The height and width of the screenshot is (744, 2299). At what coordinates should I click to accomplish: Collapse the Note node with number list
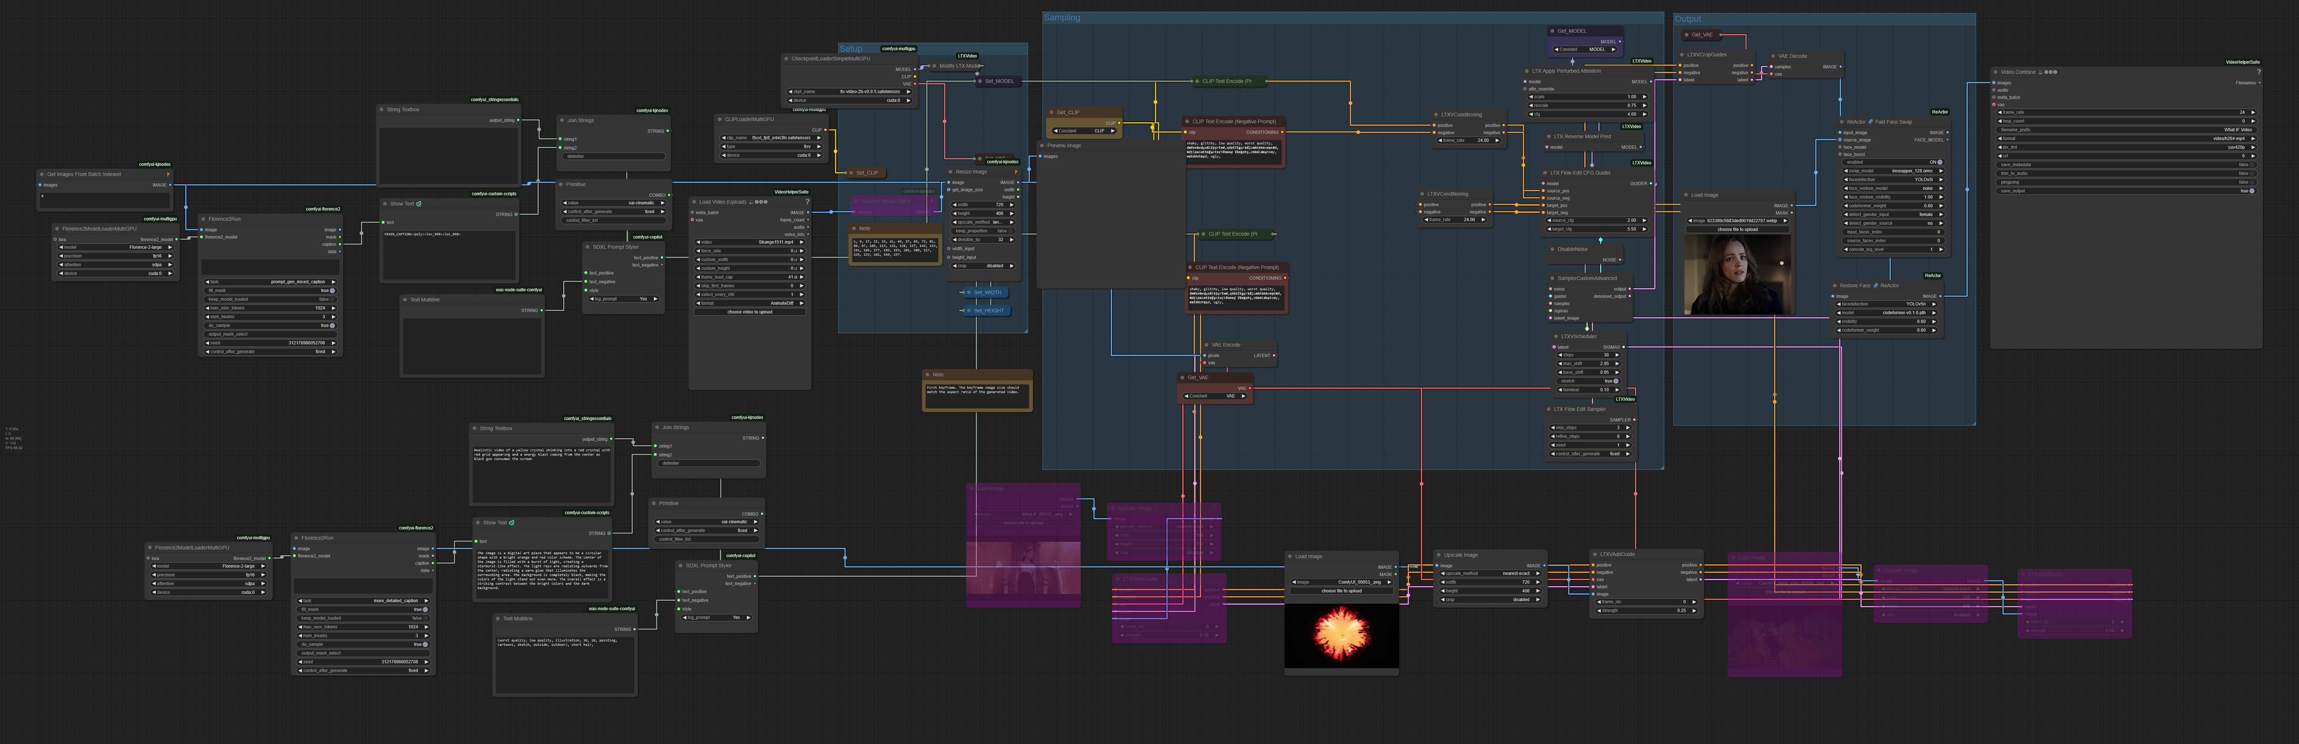pos(855,228)
